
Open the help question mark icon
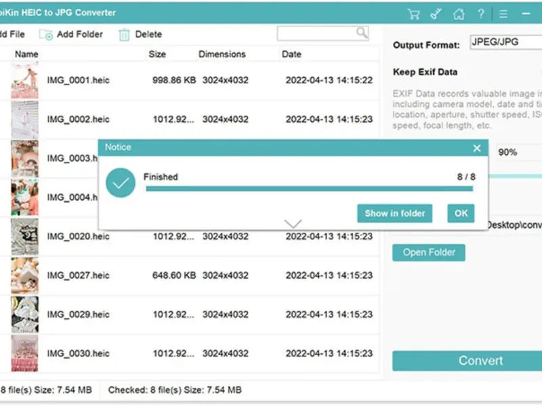point(481,14)
